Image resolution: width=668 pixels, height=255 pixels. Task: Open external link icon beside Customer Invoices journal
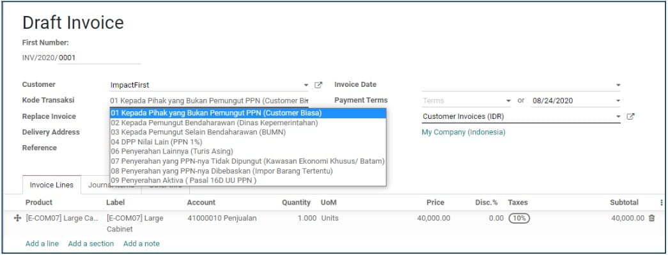630,116
